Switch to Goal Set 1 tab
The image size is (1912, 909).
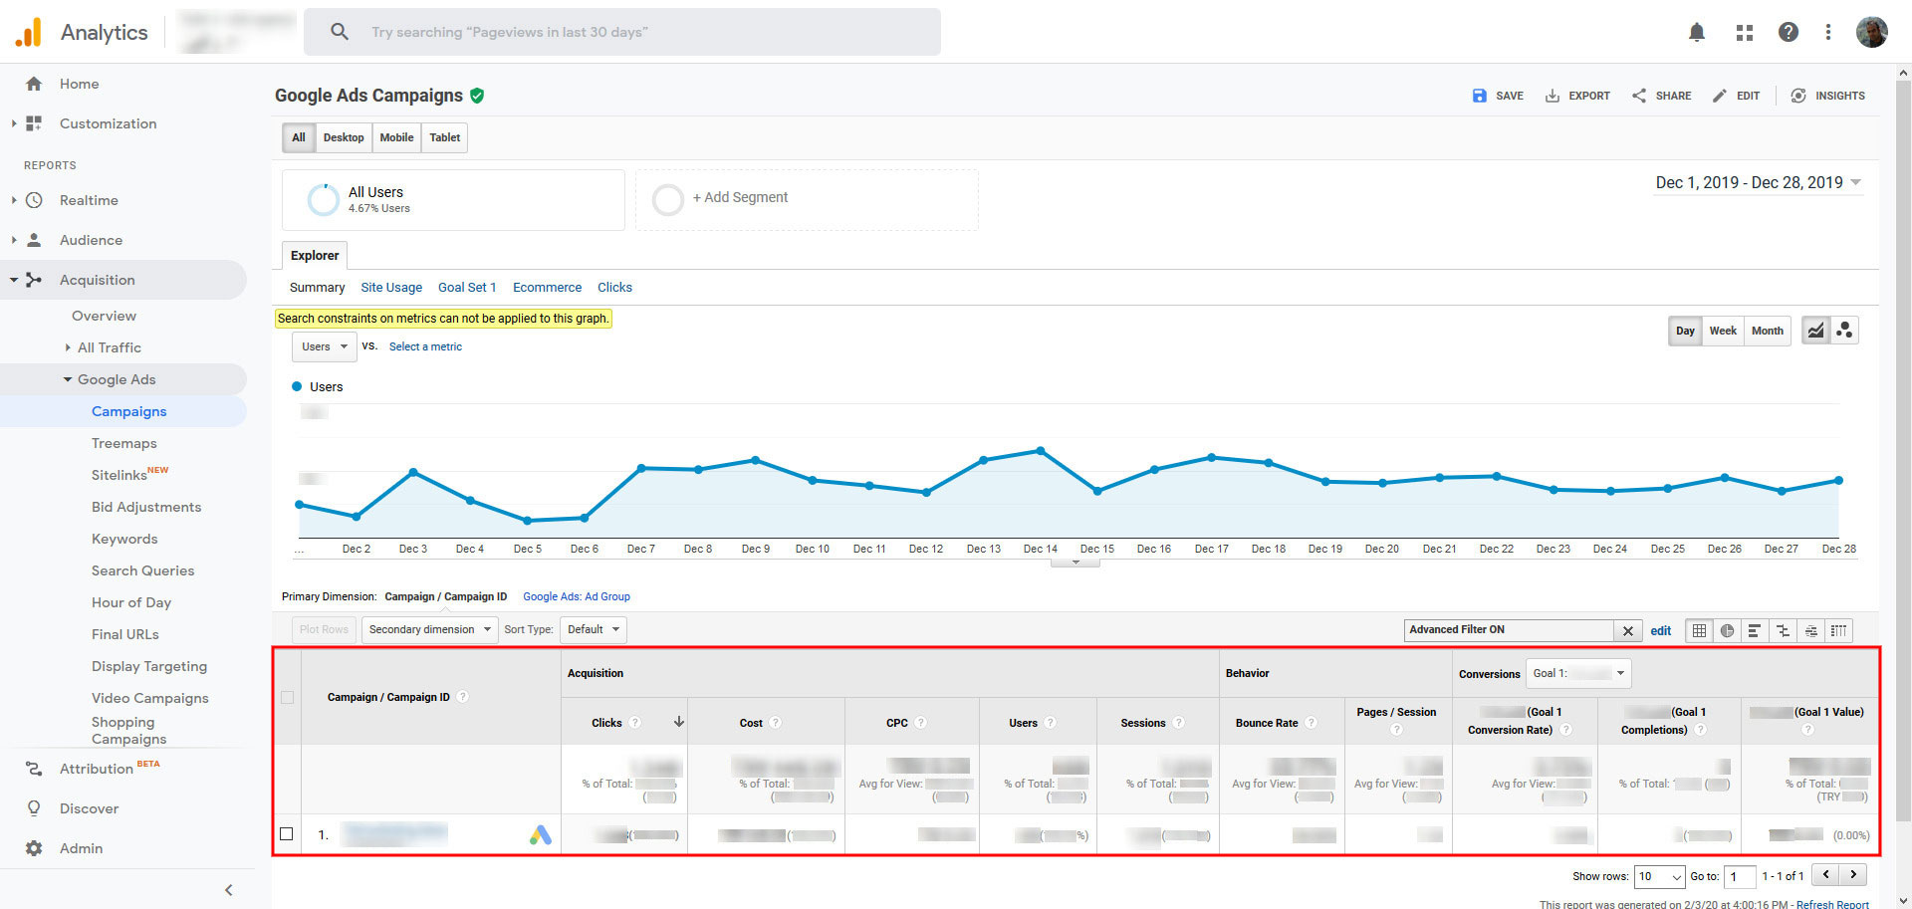click(467, 287)
